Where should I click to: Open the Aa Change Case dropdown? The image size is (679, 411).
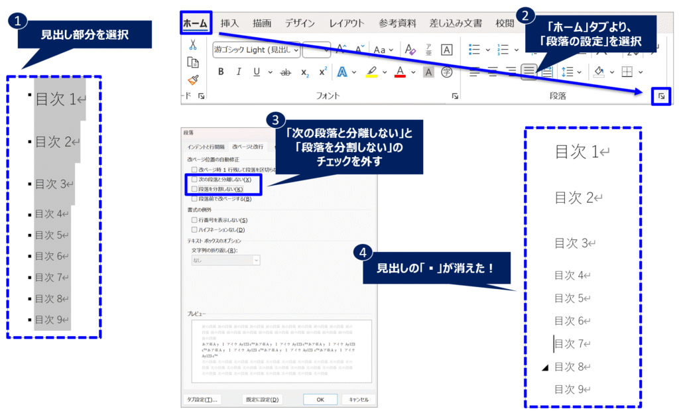[x=384, y=50]
